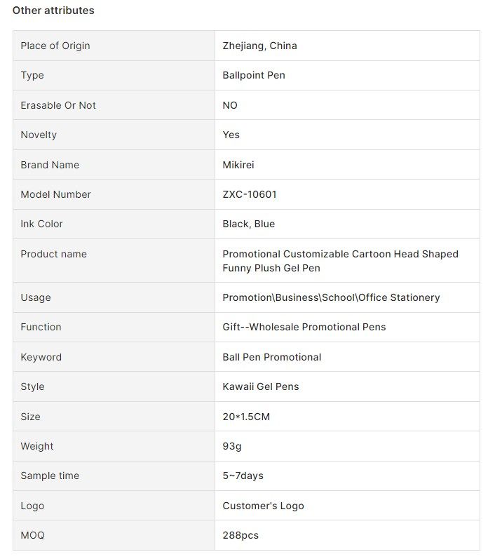Select the Usage value text
This screenshot has height=559, width=495.
[x=331, y=297]
